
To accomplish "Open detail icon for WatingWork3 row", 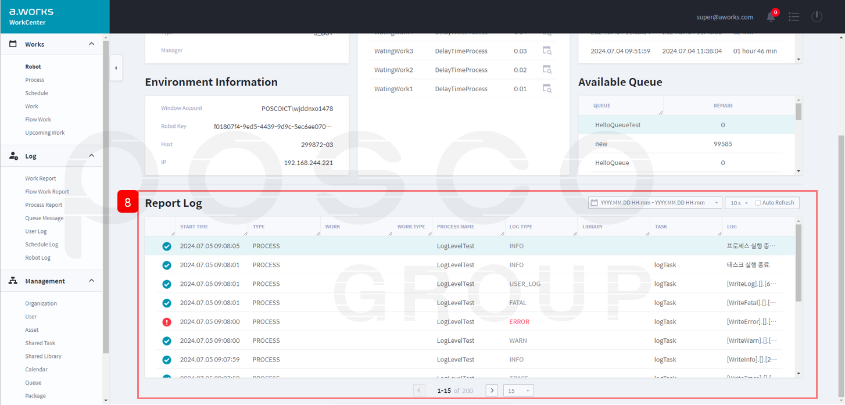I will coord(547,51).
